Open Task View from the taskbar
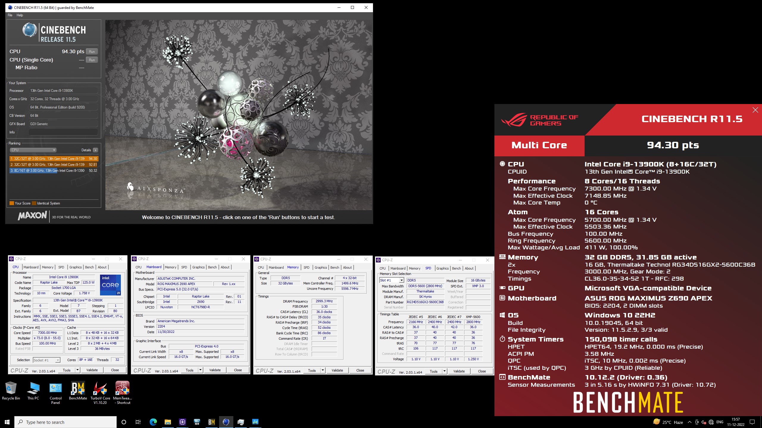The image size is (762, 428). pos(138,422)
